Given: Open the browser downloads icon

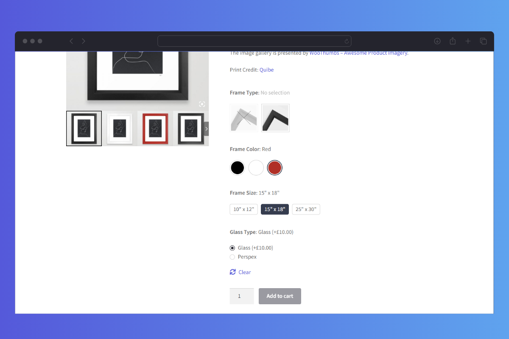Looking at the screenshot, I should point(437,41).
